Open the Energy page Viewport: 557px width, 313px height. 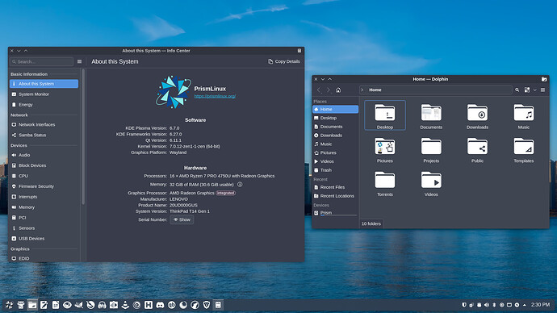(44, 105)
